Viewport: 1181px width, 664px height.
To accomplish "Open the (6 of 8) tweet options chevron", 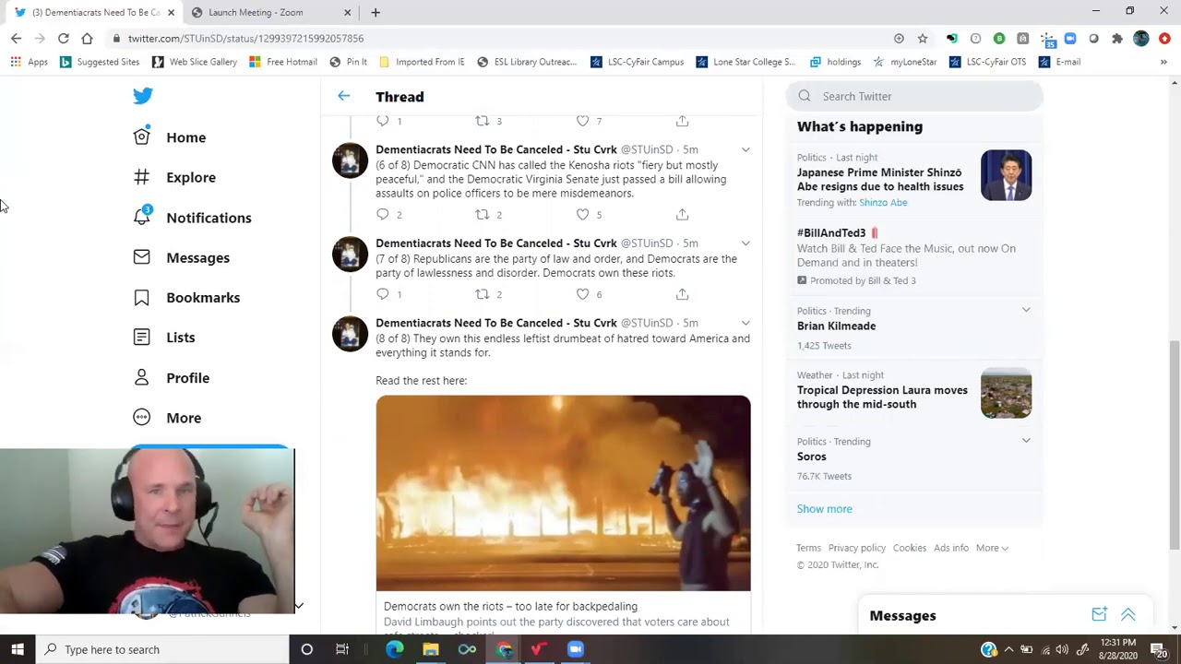I will click(x=746, y=149).
